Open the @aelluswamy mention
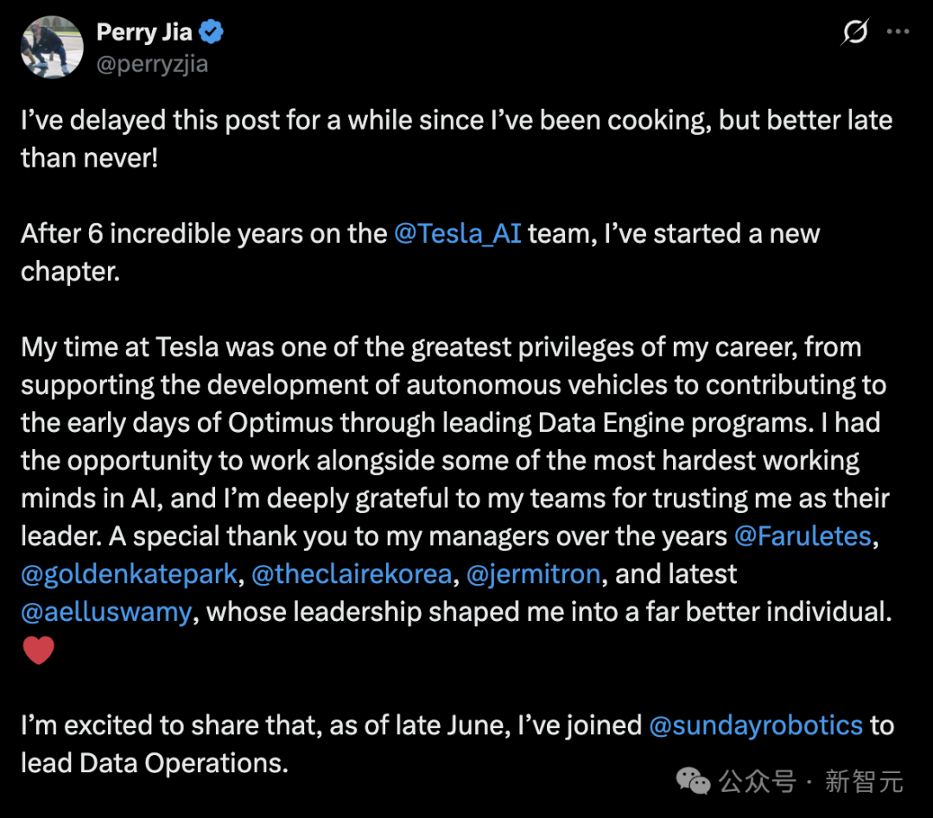This screenshot has height=818, width=933. pyautogui.click(x=106, y=612)
